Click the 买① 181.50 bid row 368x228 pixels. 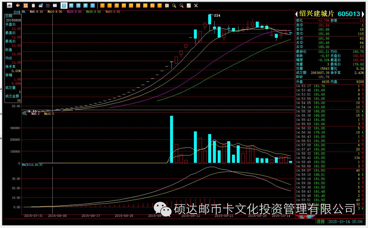[330, 39]
